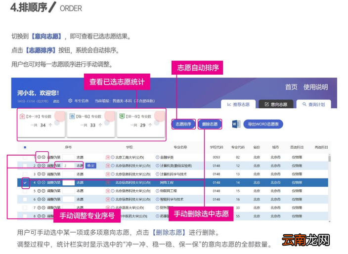Open the 【稳一稳】专业数 statistics card
The height and width of the screenshot is (254, 348).
[x=91, y=124]
